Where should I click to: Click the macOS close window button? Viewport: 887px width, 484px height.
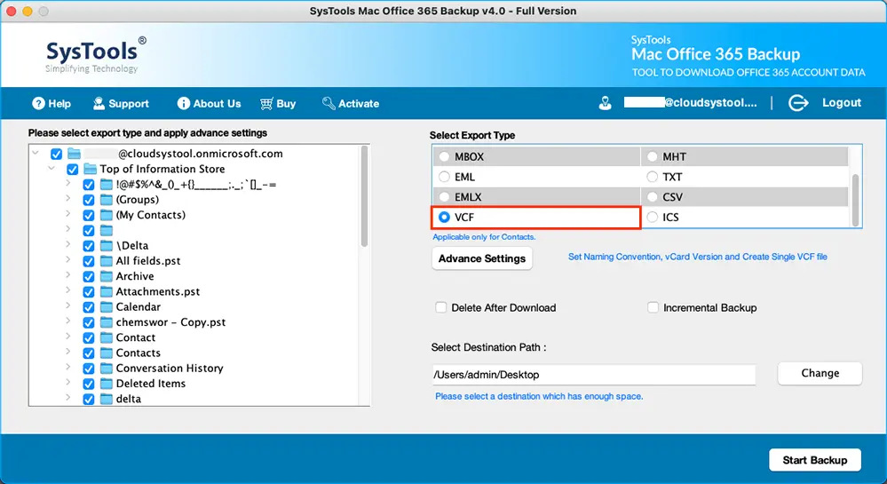pos(12,11)
